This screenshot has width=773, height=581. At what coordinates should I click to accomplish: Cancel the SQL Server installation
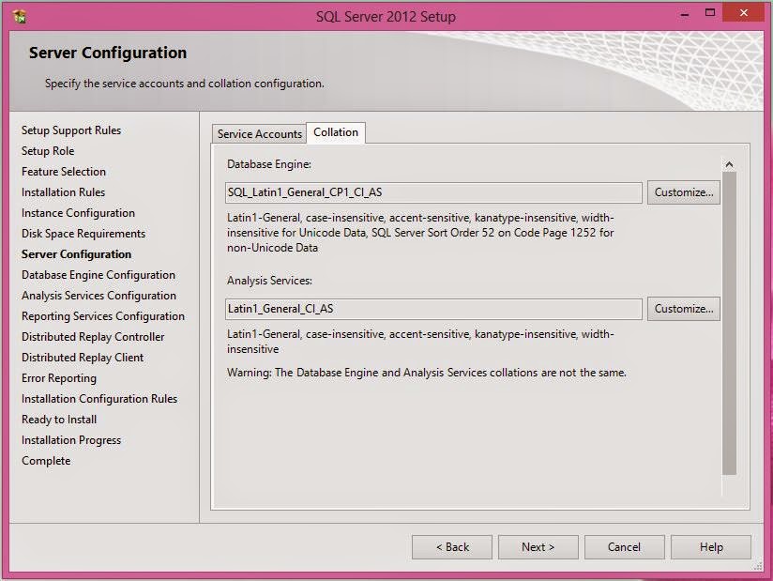[624, 546]
